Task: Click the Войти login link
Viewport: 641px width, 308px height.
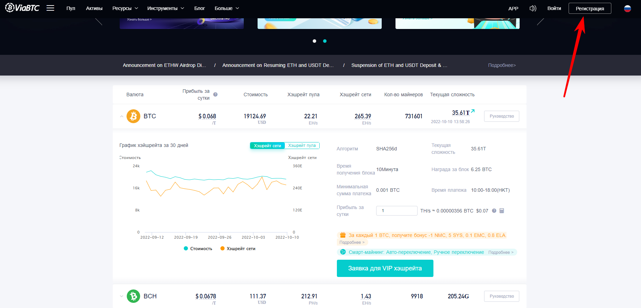Action: point(554,8)
